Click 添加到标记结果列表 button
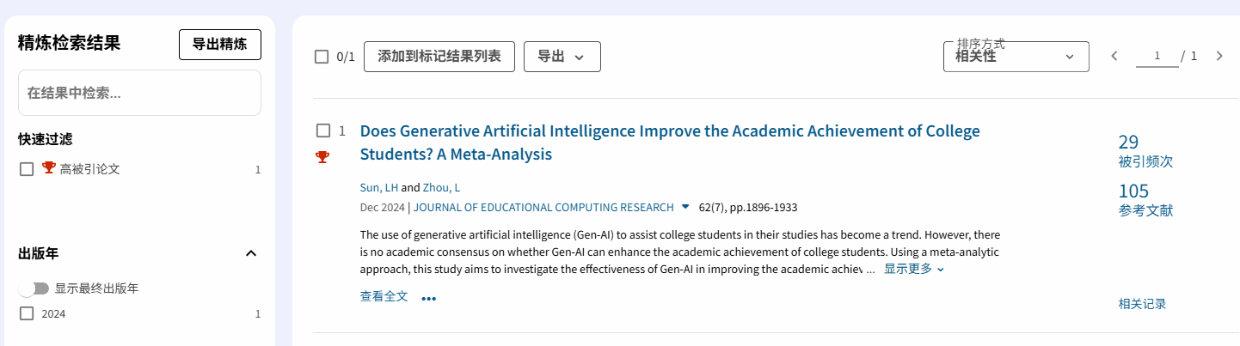This screenshot has width=1240, height=346. [x=439, y=57]
